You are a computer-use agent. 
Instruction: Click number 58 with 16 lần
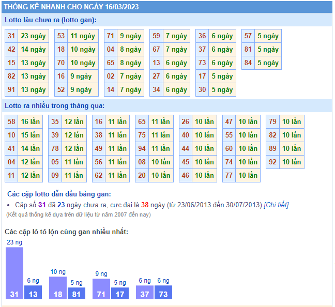pyautogui.click(x=11, y=122)
